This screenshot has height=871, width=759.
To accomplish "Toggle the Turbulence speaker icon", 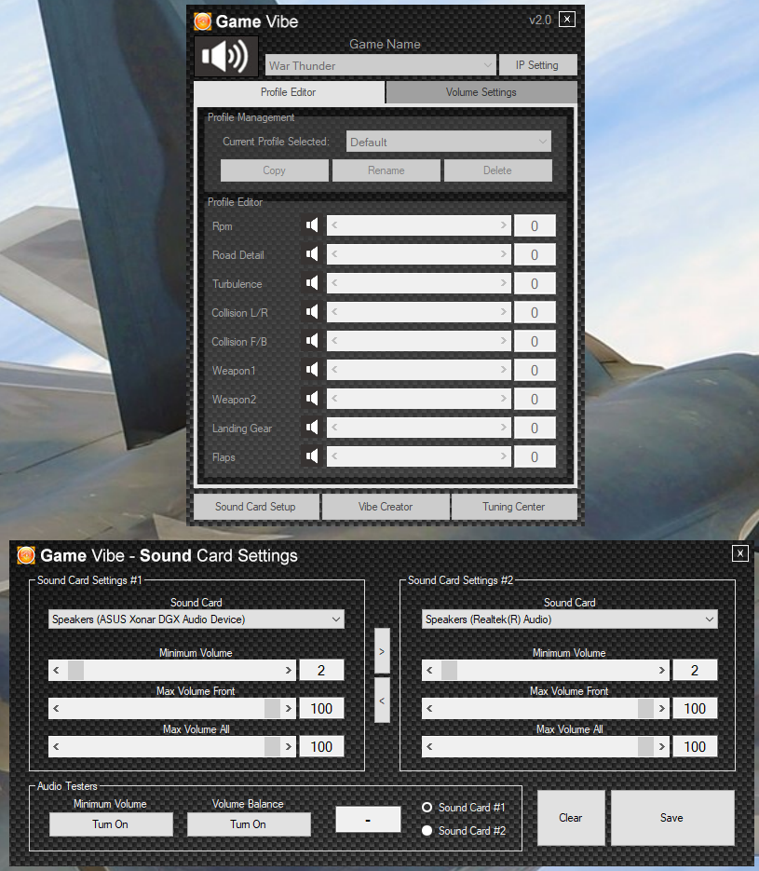I will point(312,283).
